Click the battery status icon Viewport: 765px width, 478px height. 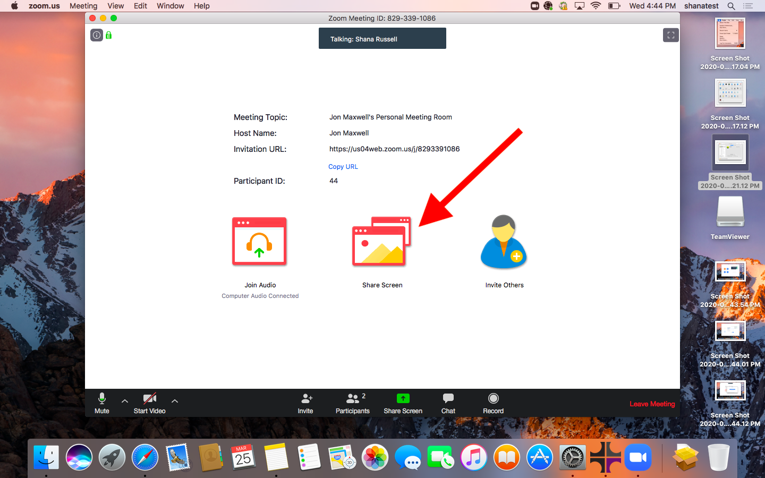pos(614,6)
